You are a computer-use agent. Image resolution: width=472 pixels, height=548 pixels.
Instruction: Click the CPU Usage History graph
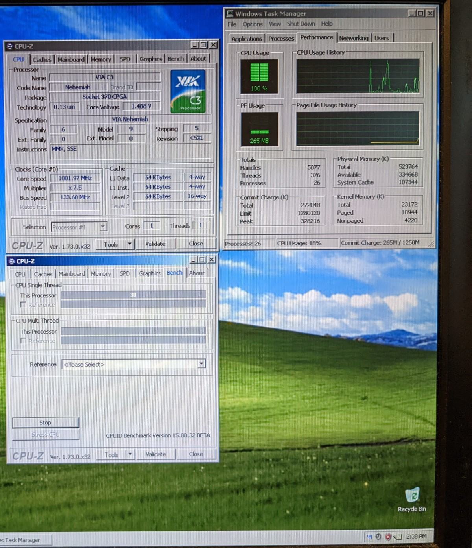click(358, 76)
